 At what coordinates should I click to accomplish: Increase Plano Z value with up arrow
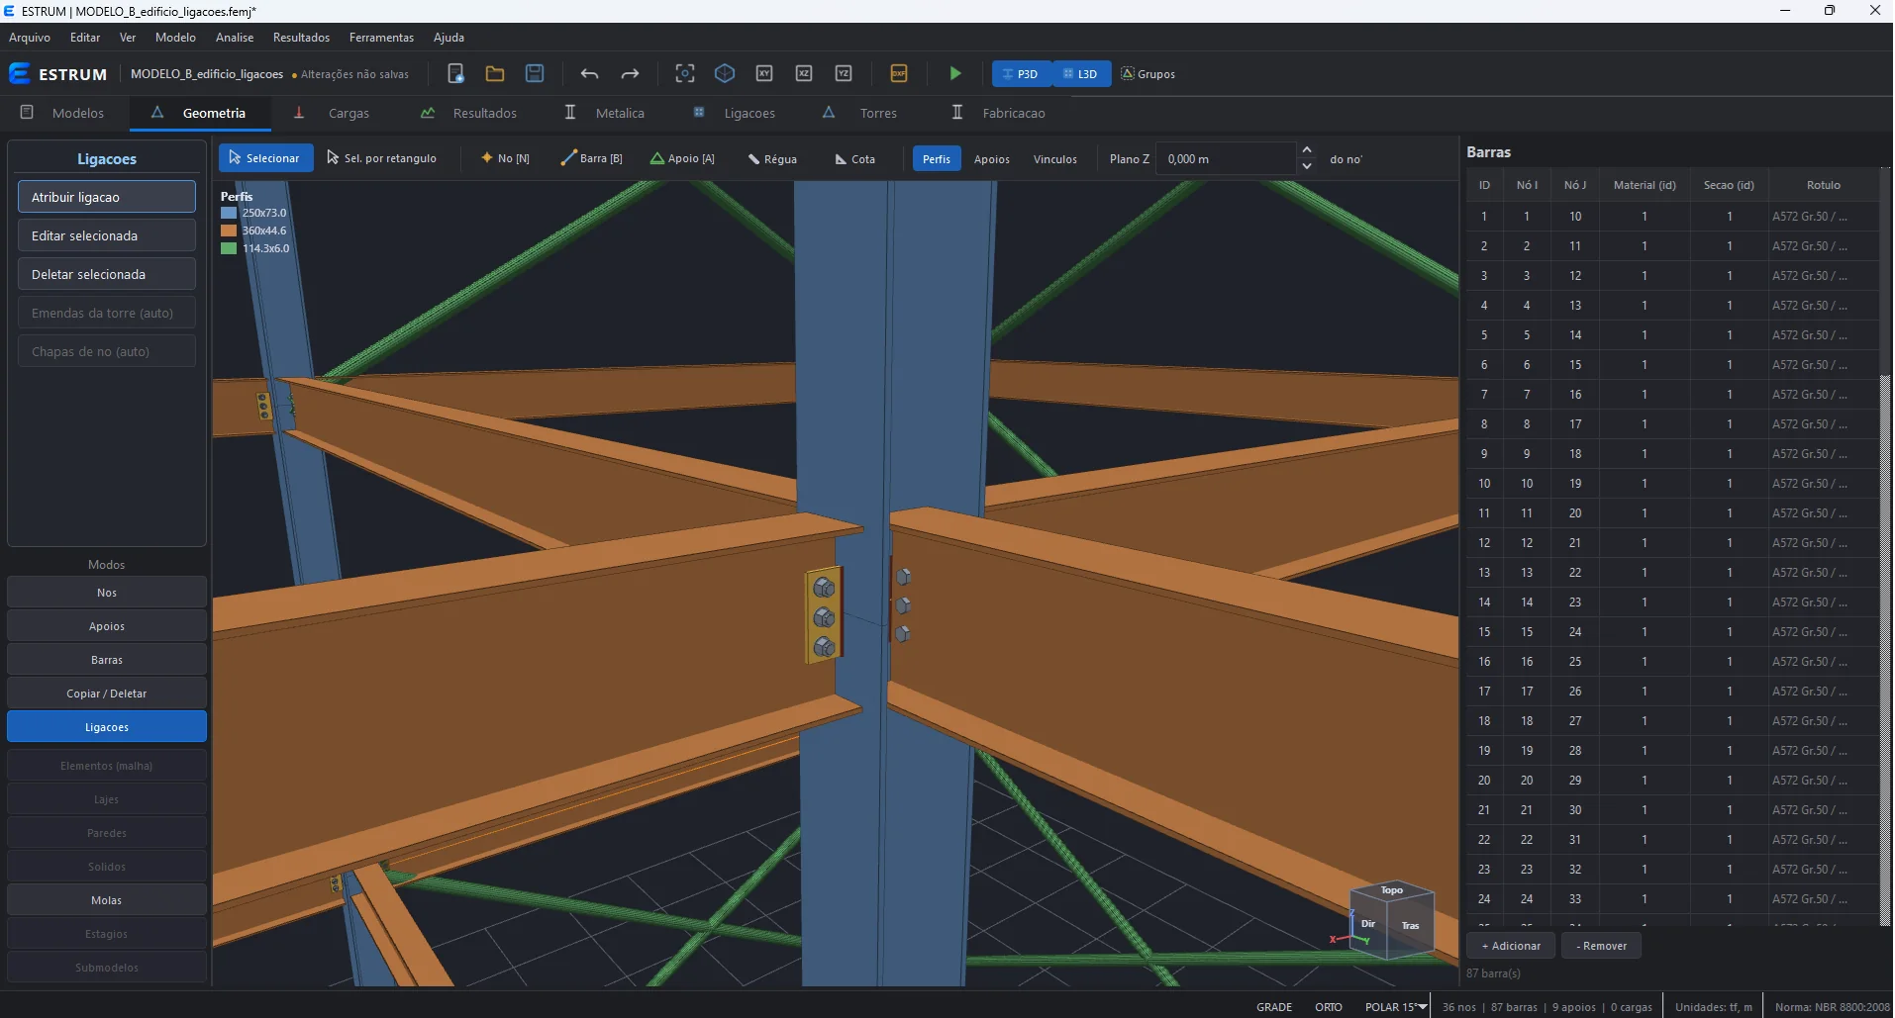[x=1307, y=150]
